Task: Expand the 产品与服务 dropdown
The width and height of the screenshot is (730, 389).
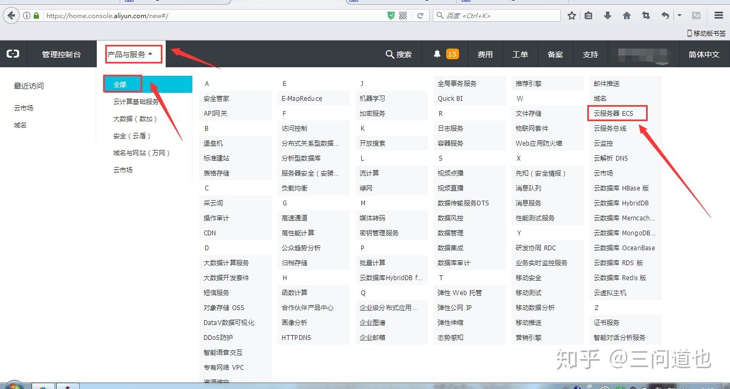Action: 130,54
